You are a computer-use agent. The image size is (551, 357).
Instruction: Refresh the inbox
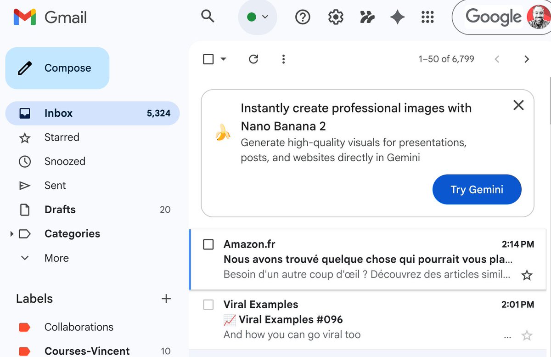click(x=253, y=59)
